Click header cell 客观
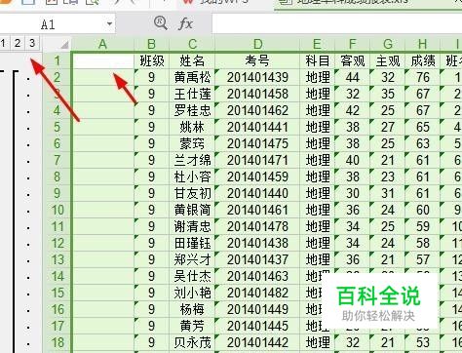 click(353, 60)
